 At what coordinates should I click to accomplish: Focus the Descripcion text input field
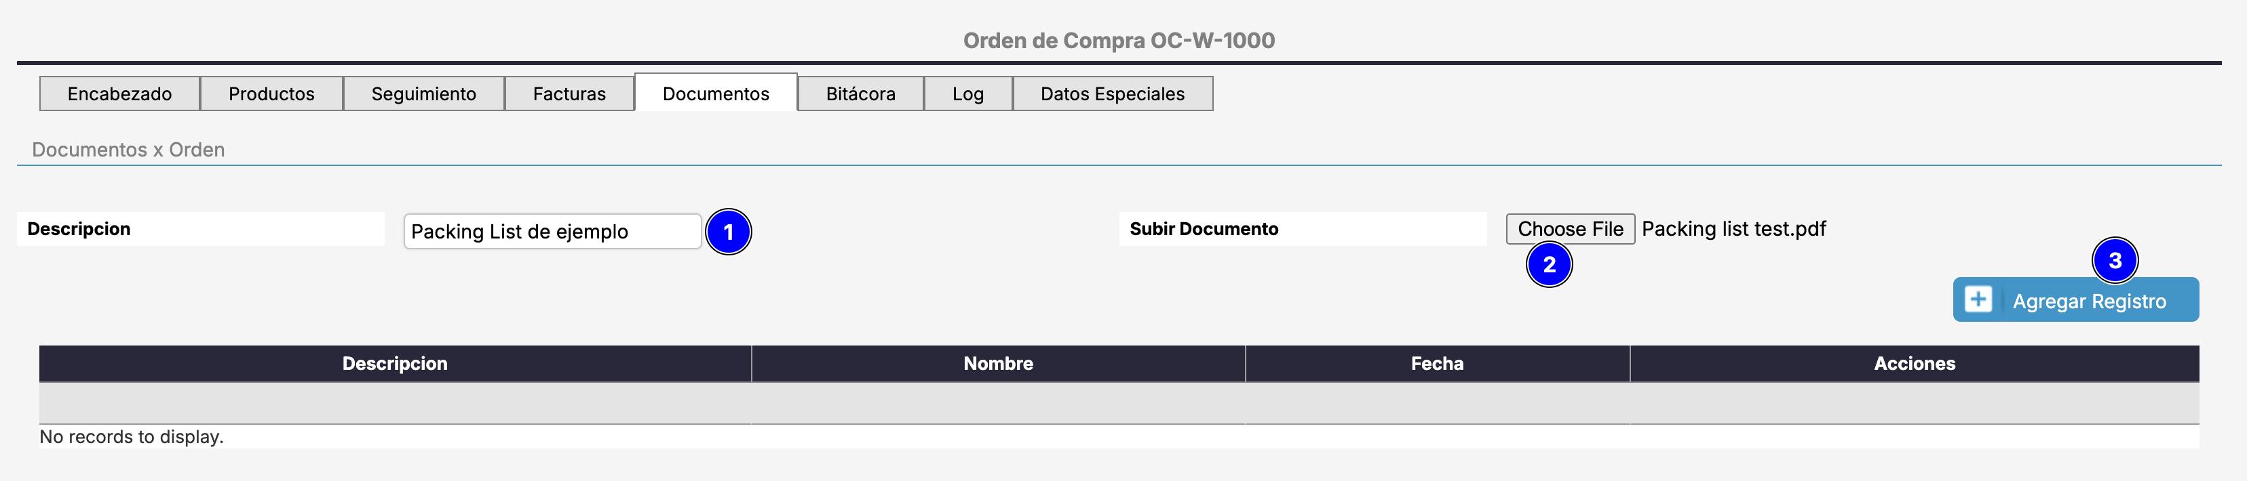(x=552, y=232)
